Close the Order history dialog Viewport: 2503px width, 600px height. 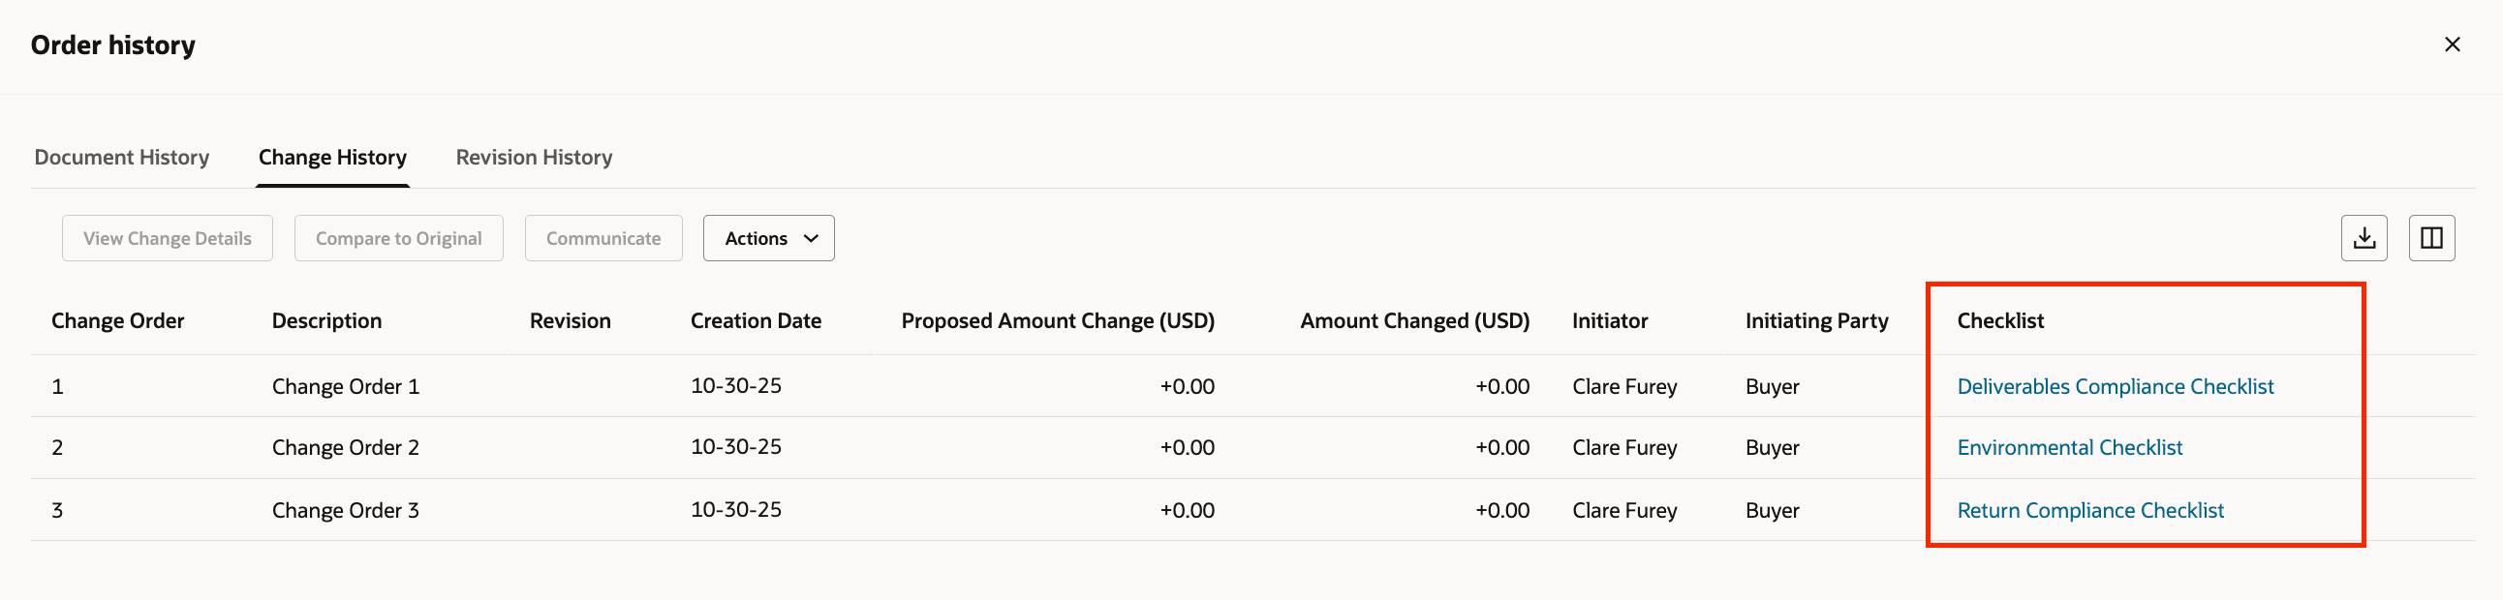2453,44
